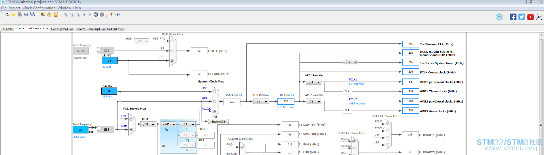
Task: Open the AHB Prescaler /1 dropdown
Action: pos(261,102)
